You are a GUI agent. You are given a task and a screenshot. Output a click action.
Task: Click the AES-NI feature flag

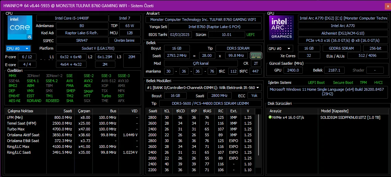(x=14, y=101)
